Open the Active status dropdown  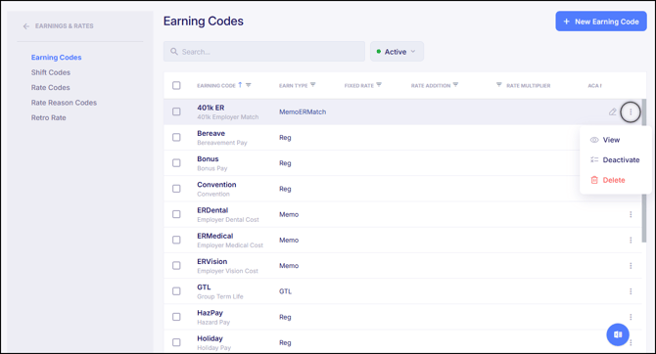click(x=397, y=52)
